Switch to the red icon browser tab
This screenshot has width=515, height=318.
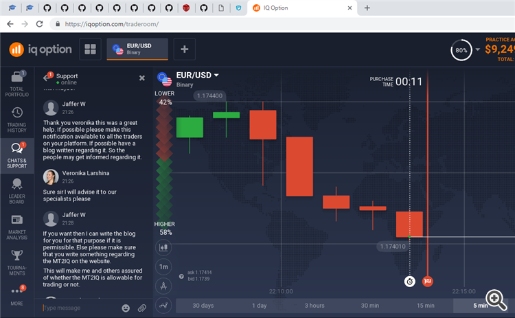point(186,8)
